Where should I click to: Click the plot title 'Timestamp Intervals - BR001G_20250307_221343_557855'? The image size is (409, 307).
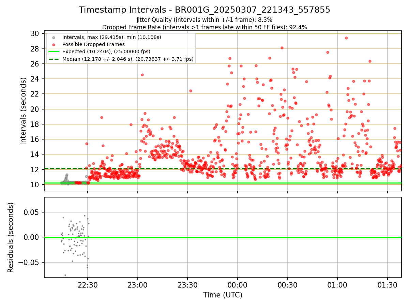coord(204,10)
